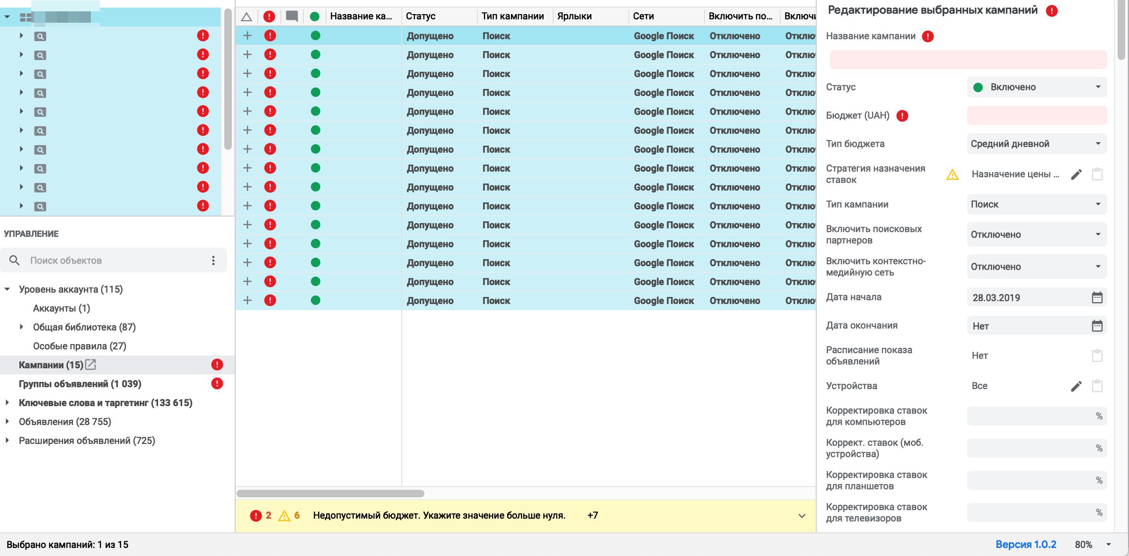Click the open-in-new icon beside Кампании (15)

[x=90, y=365]
